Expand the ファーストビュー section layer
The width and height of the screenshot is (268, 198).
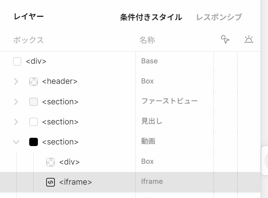(x=16, y=102)
